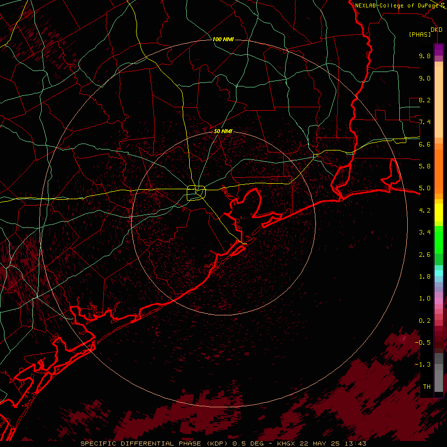The image size is (447, 447).
Task: Click the -0.5 value on the scale
Action: [x=423, y=343]
